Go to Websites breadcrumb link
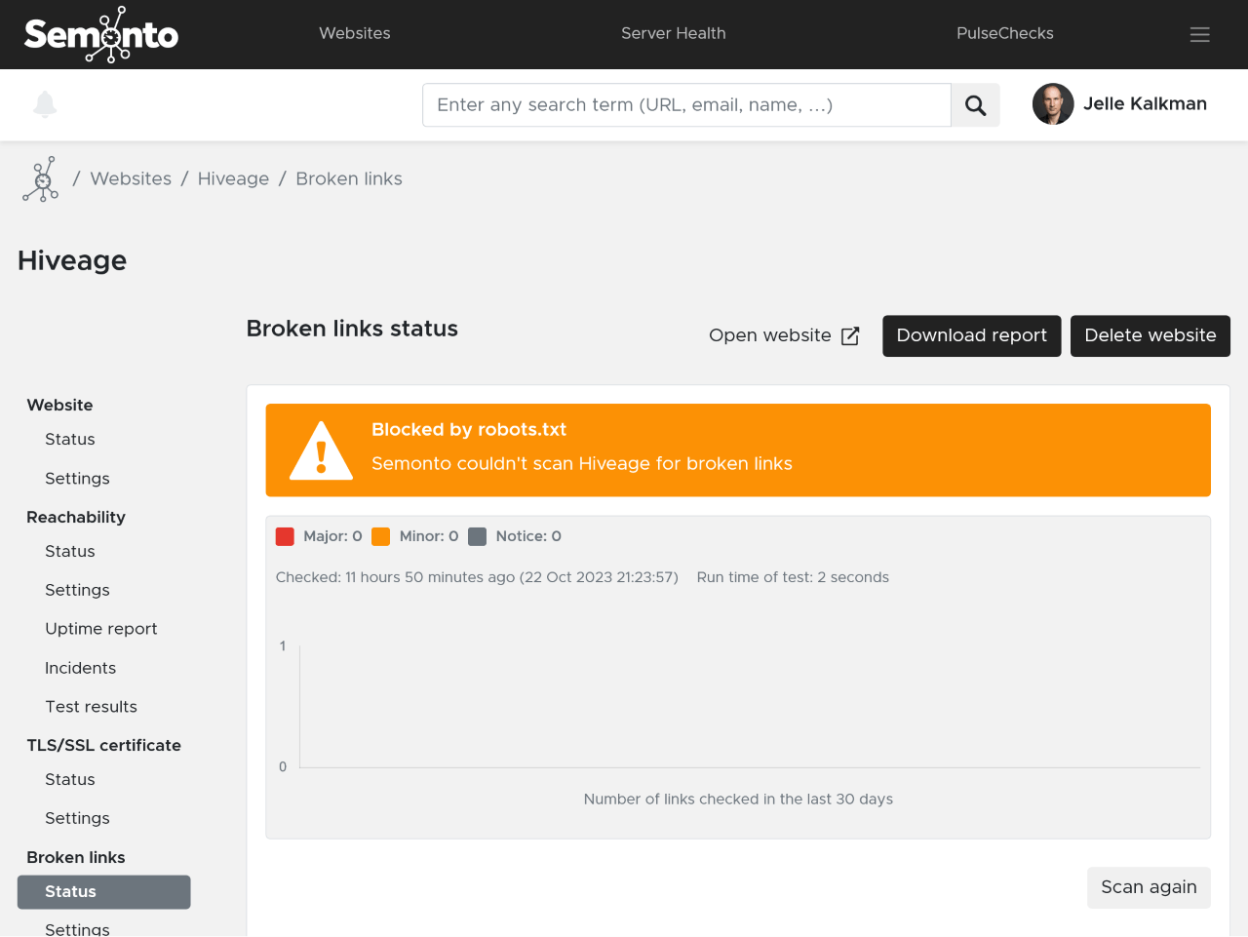The height and width of the screenshot is (937, 1248). click(131, 178)
